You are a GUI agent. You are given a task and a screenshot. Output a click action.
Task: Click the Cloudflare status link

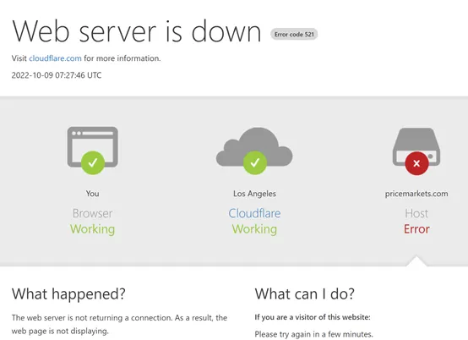[254, 213]
